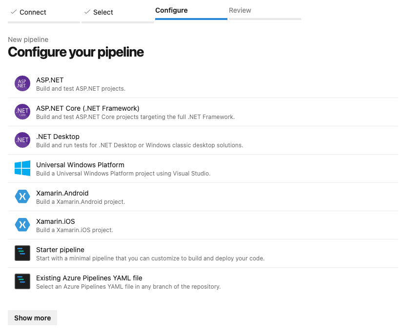Click the ASP.NET Core .NET Framework icon
This screenshot has width=408, height=336.
point(22,112)
